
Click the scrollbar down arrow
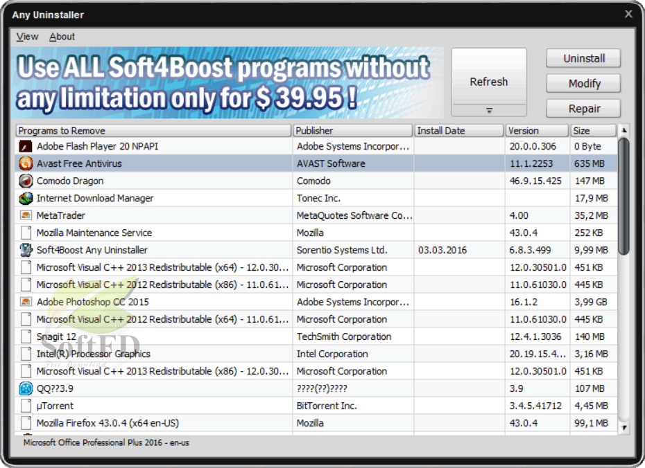pyautogui.click(x=624, y=427)
